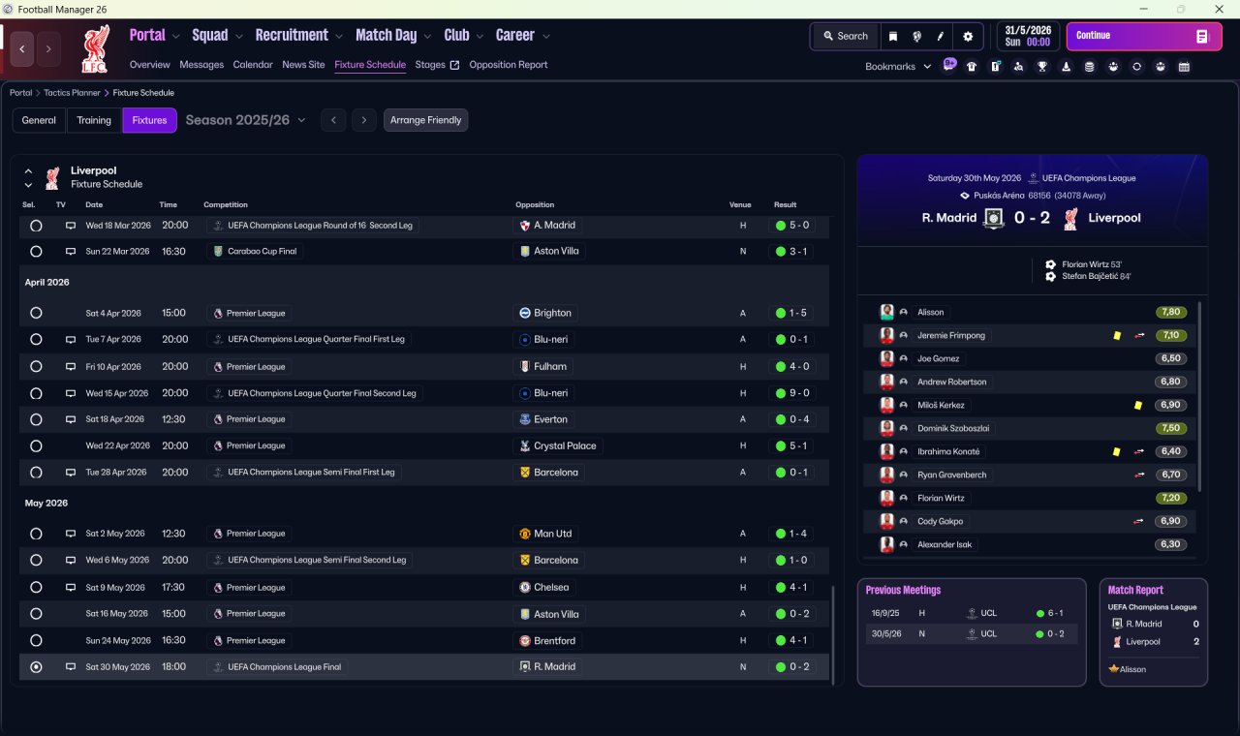The image size is (1240, 736).
Task: Click the Chelsea badge in opposition column
Action: click(525, 588)
